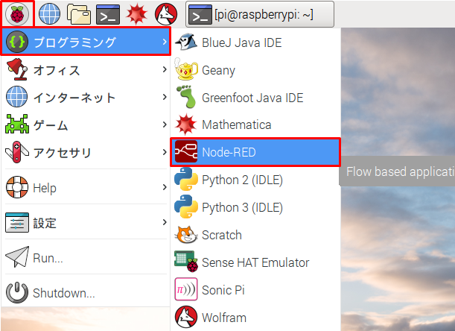Click the Wolfram wolf icon in submenu
455x331 pixels.
pos(186,317)
